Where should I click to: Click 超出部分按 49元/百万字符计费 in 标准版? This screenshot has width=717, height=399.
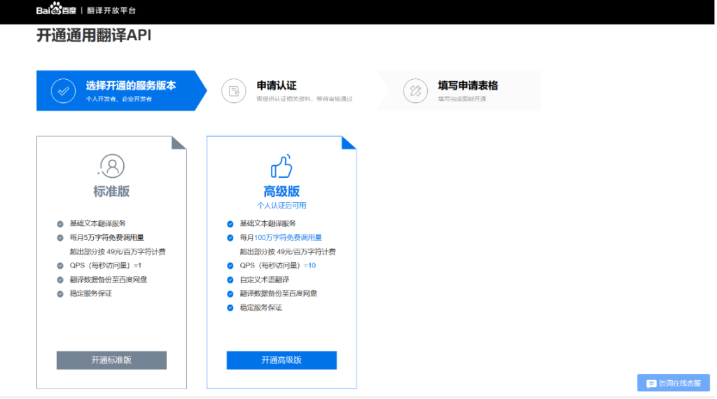pos(118,252)
